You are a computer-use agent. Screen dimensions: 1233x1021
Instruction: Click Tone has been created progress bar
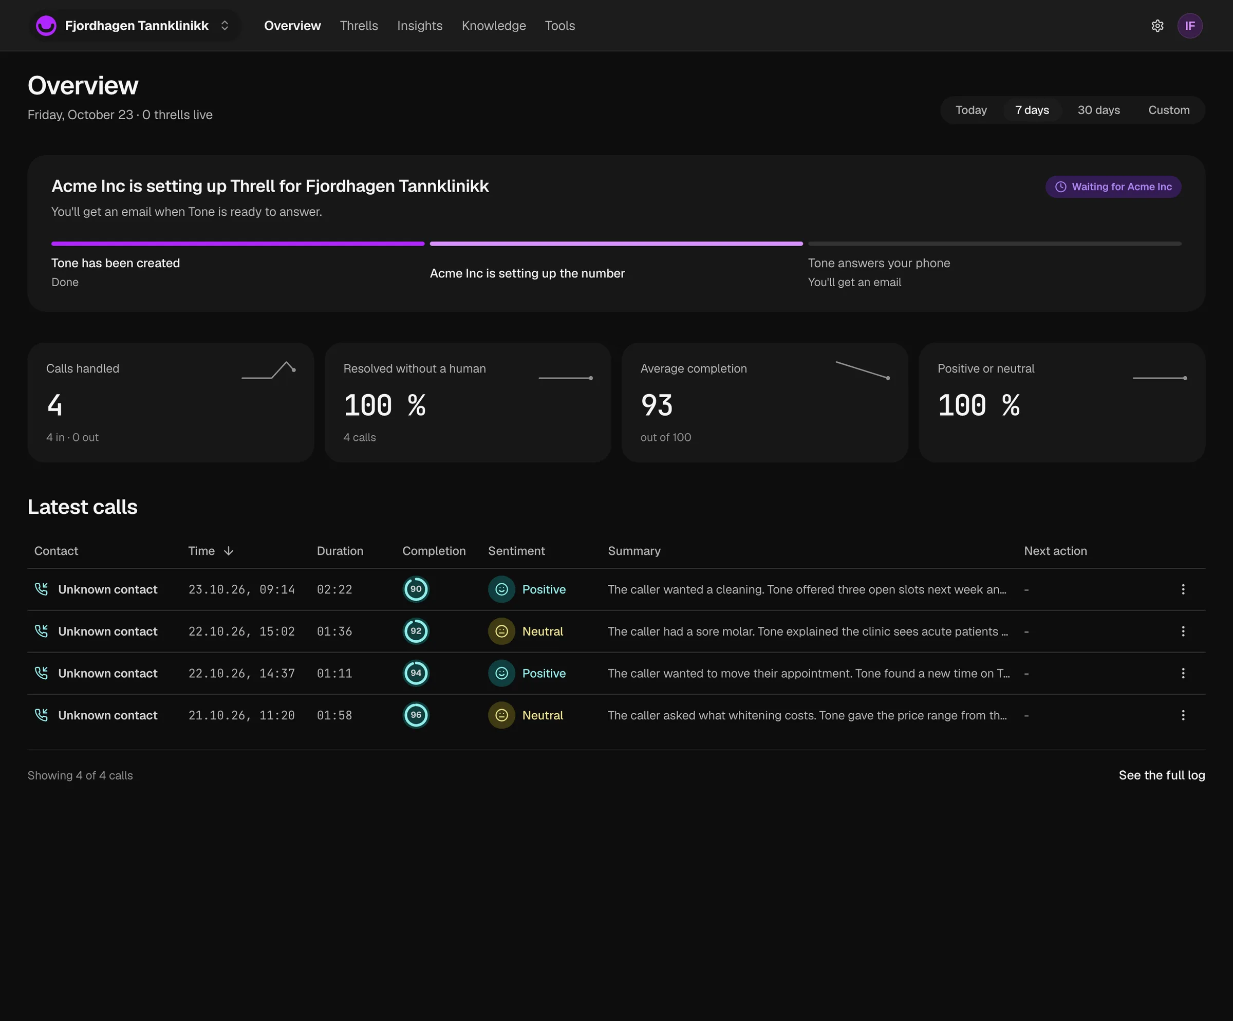[x=238, y=244]
